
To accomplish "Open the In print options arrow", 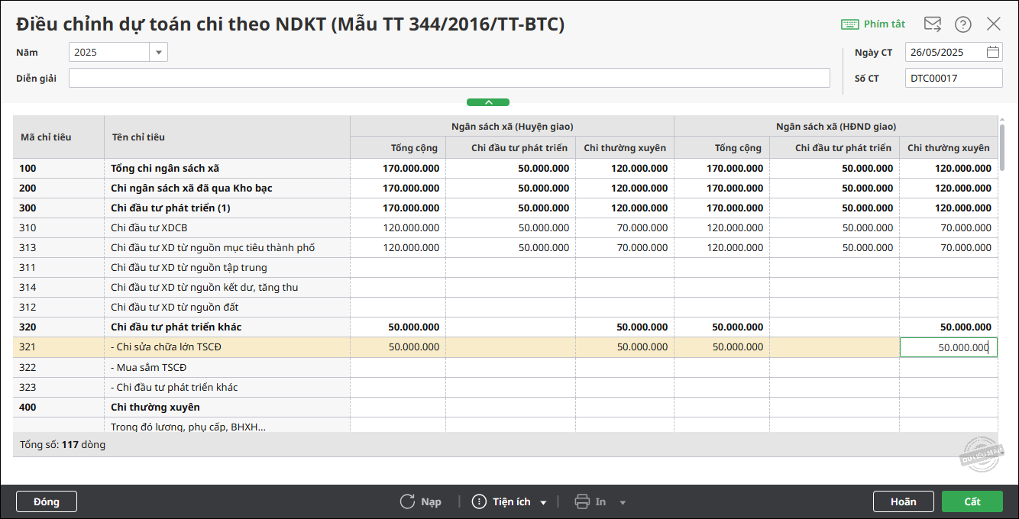I will coord(623,502).
